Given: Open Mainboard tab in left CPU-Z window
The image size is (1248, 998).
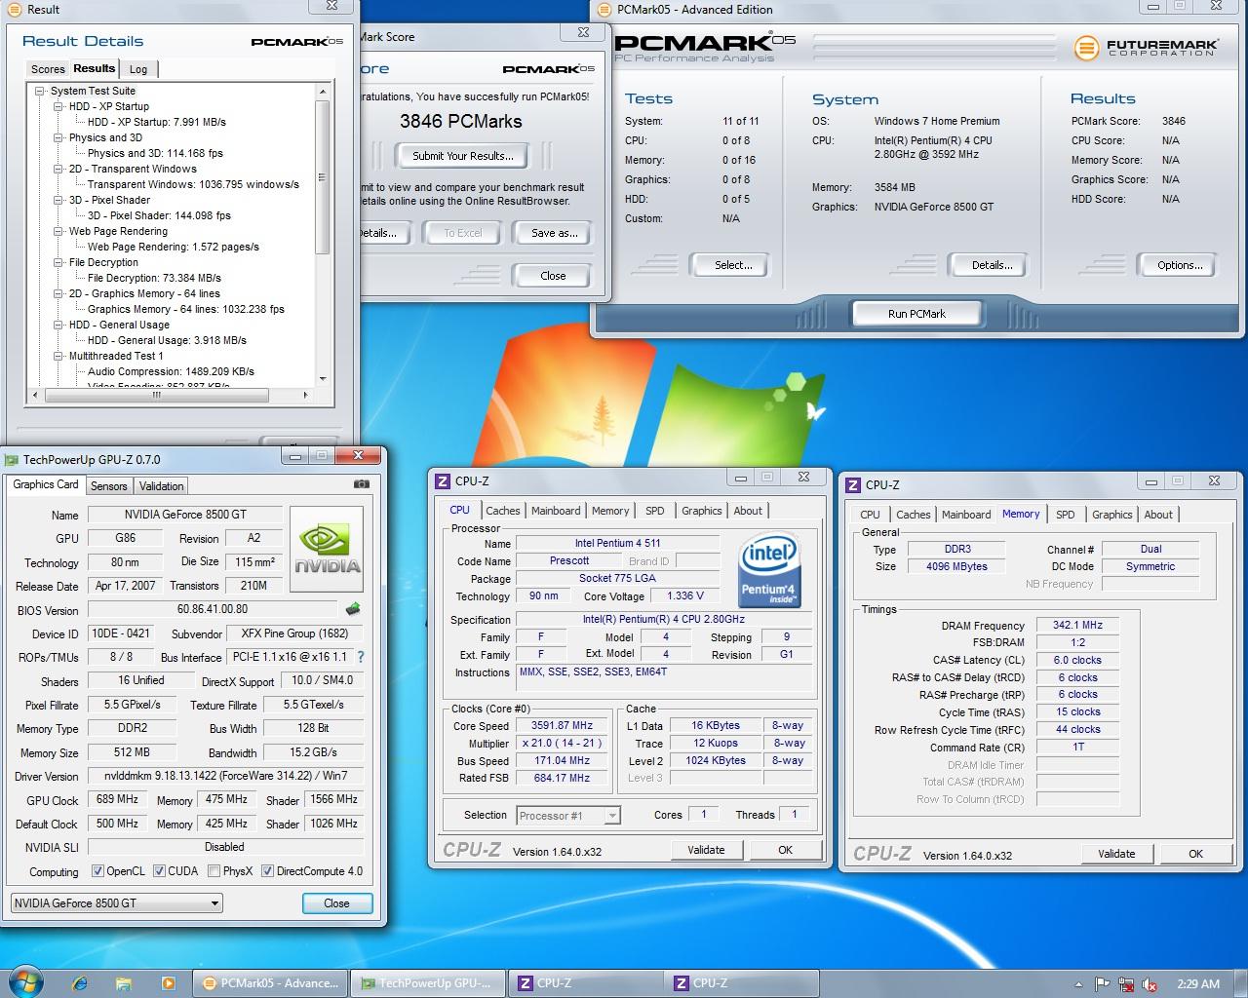Looking at the screenshot, I should (x=556, y=511).
